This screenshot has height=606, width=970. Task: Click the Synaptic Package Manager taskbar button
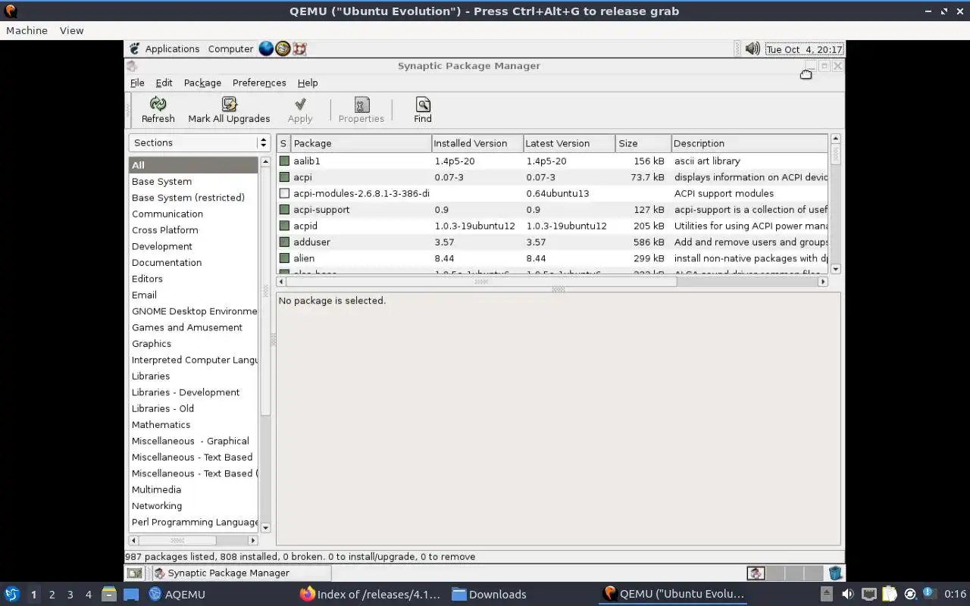coord(241,573)
